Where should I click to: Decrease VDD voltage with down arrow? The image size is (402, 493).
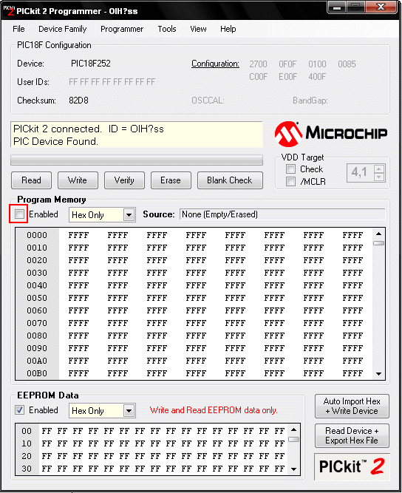[x=379, y=177]
